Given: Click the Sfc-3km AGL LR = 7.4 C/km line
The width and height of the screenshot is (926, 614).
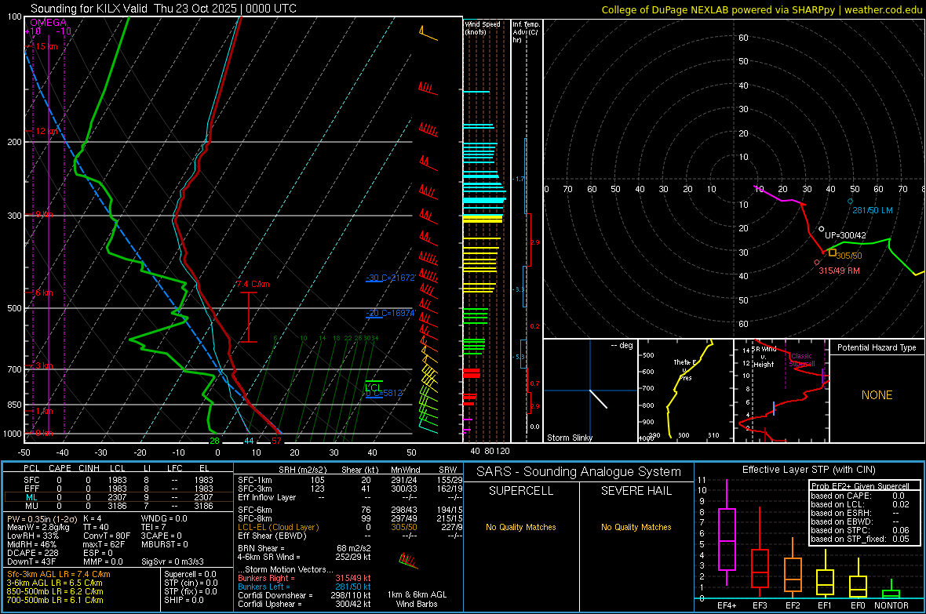Looking at the screenshot, I should pyautogui.click(x=59, y=574).
